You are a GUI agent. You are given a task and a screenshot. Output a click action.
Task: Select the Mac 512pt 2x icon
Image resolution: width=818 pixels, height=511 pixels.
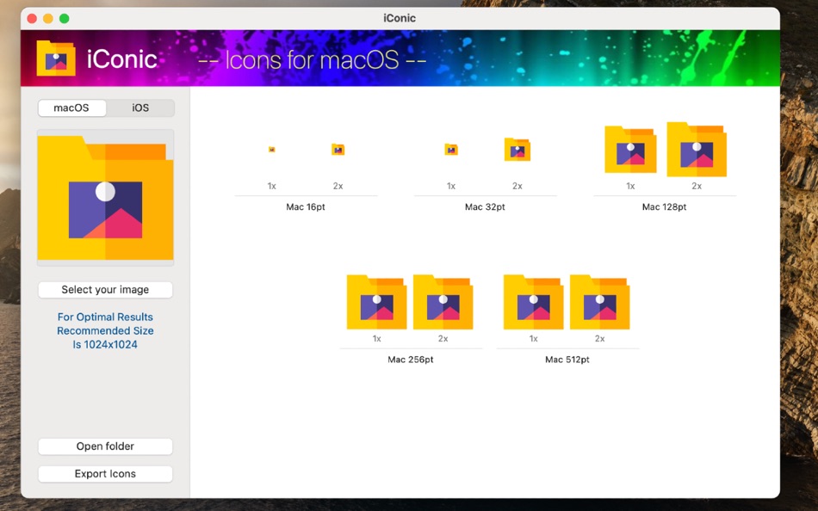point(600,302)
